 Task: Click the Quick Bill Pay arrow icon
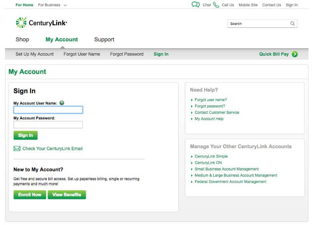[x=295, y=54]
